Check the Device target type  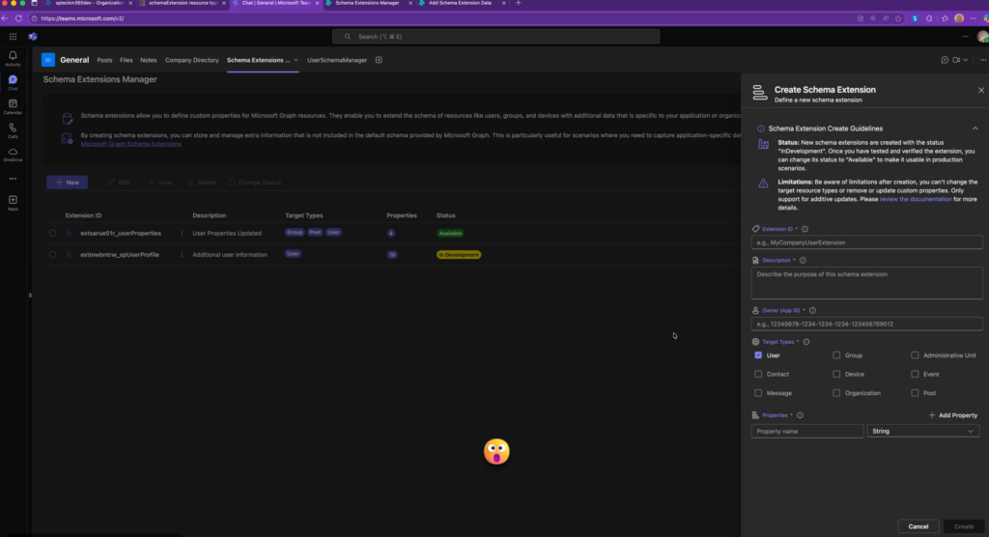[836, 374]
